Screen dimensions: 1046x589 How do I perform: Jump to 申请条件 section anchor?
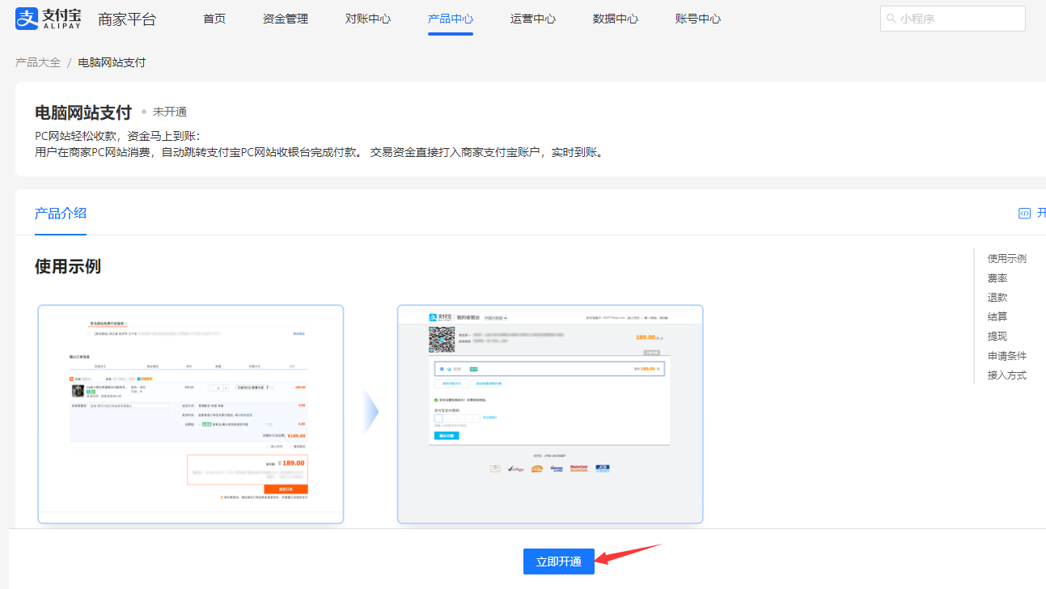tap(1007, 356)
